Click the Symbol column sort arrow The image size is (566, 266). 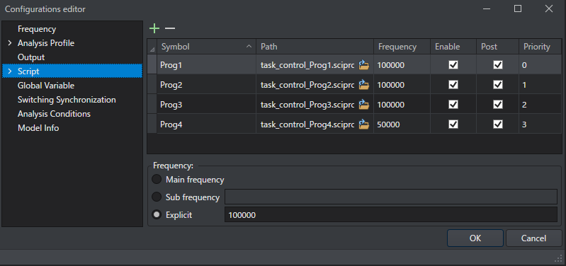tap(249, 47)
